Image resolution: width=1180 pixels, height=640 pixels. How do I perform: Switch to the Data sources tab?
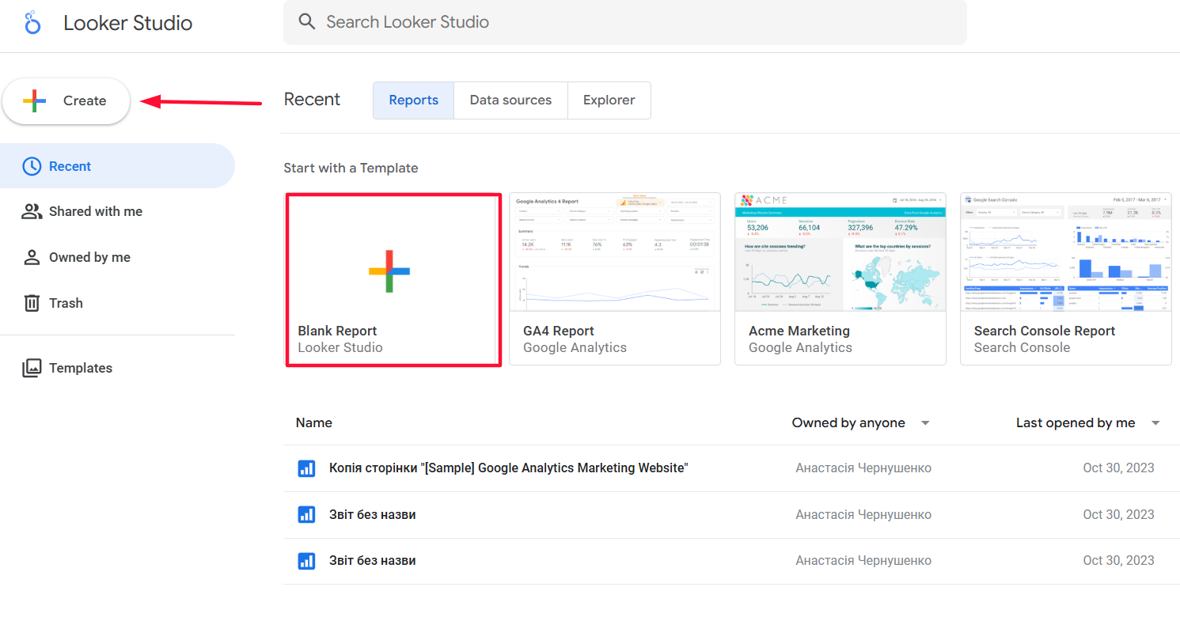[510, 100]
